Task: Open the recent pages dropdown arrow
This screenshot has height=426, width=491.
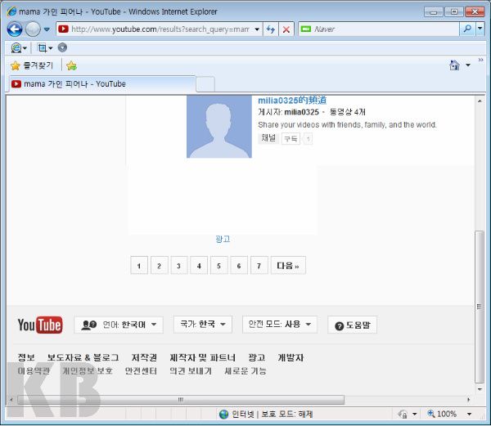Action: pos(47,29)
